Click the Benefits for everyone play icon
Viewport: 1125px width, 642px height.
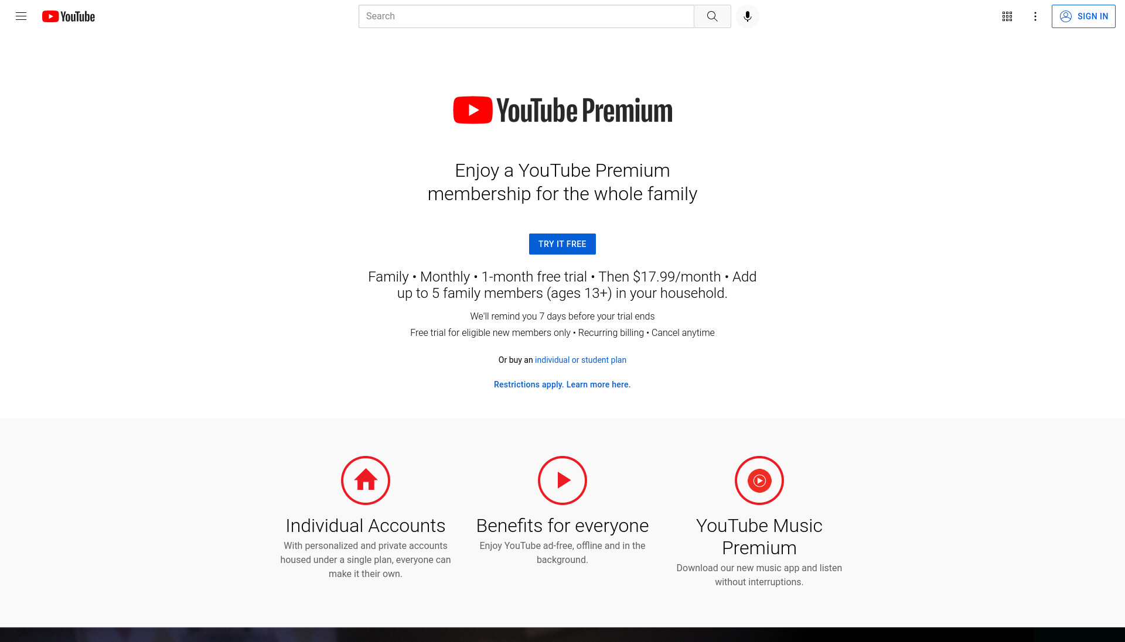(x=562, y=480)
